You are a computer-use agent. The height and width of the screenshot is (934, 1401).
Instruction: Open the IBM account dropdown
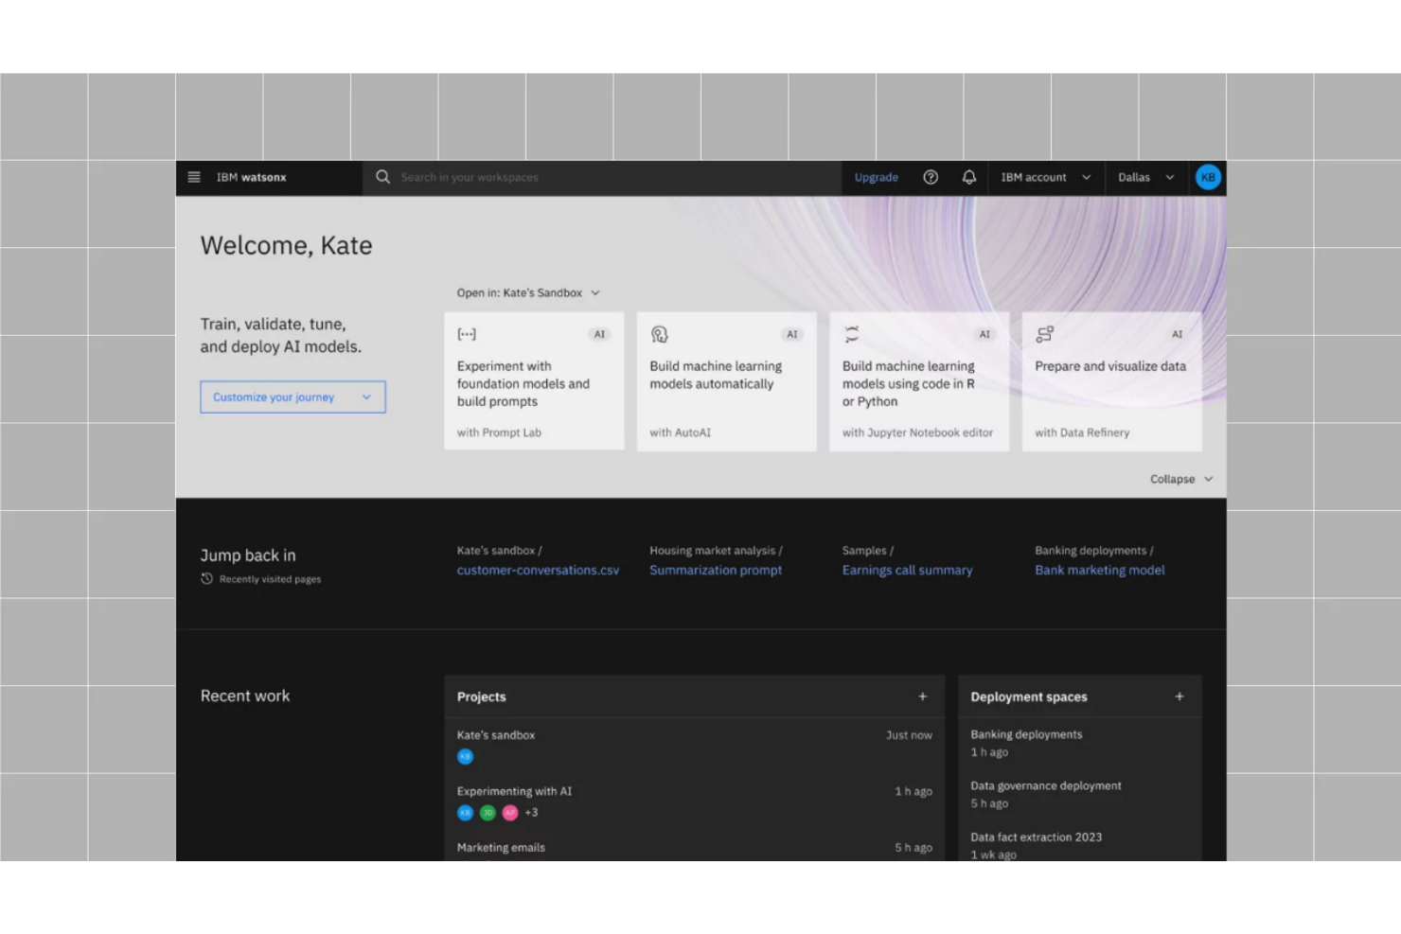tap(1045, 177)
